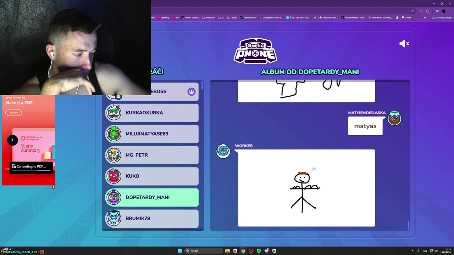454x255 pixels.
Task: Open the Chrome profile avatar
Action: [x=443, y=11]
